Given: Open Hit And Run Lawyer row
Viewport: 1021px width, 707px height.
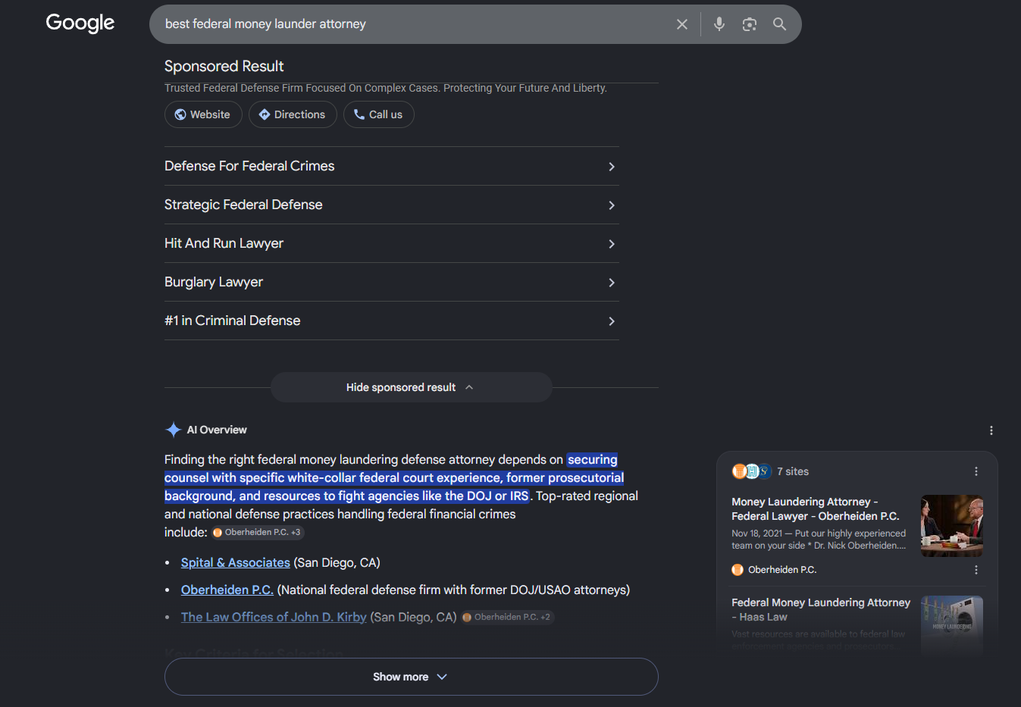Looking at the screenshot, I should click(392, 243).
